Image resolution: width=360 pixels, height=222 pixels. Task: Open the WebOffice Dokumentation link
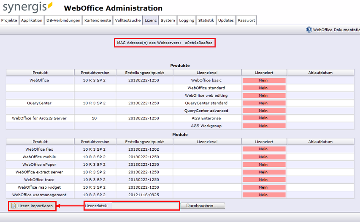tap(336, 30)
